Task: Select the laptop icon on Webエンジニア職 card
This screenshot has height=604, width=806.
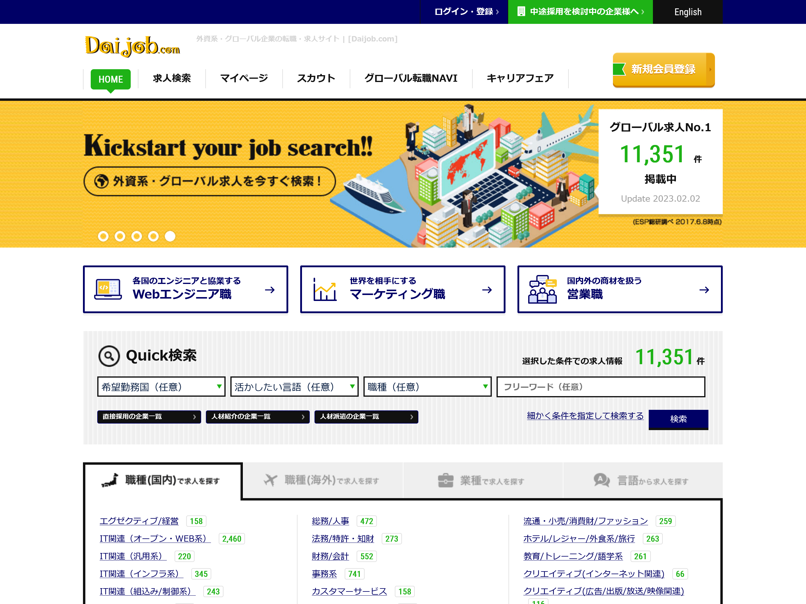Action: click(107, 289)
